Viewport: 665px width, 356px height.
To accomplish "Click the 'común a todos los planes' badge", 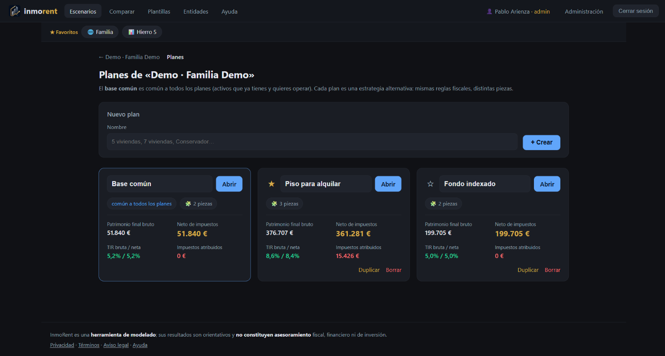I will 142,204.
